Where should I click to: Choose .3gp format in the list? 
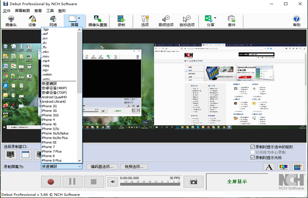[59, 29]
